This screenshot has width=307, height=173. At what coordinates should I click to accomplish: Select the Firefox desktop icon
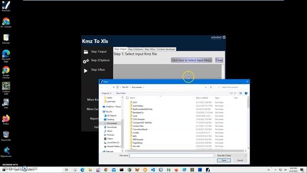6,120
